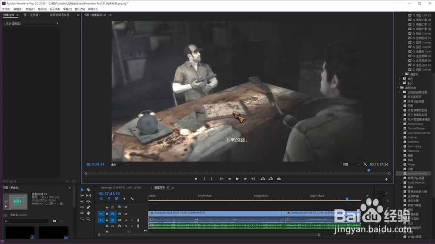Image resolution: width=435 pixels, height=244 pixels.
Task: Switch to the 效果控件 tab
Action: [9, 15]
